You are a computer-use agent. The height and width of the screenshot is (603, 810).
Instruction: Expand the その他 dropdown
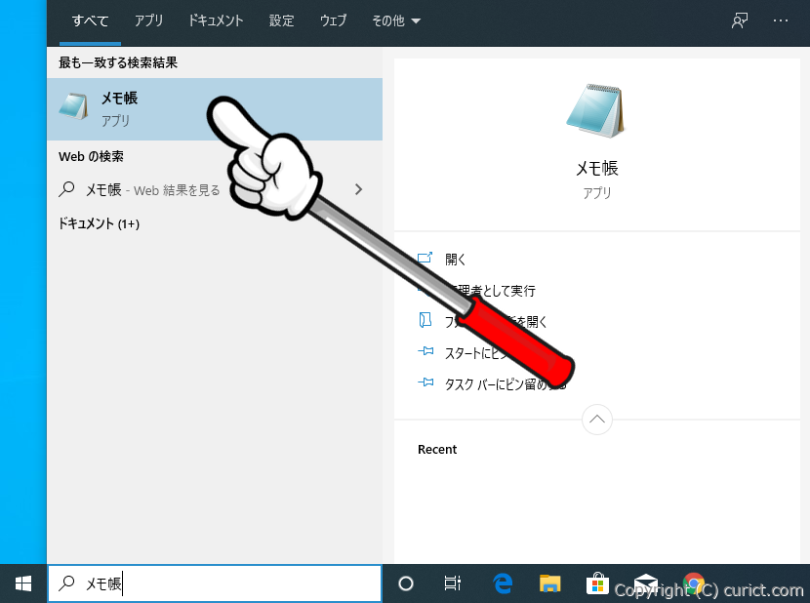[396, 21]
